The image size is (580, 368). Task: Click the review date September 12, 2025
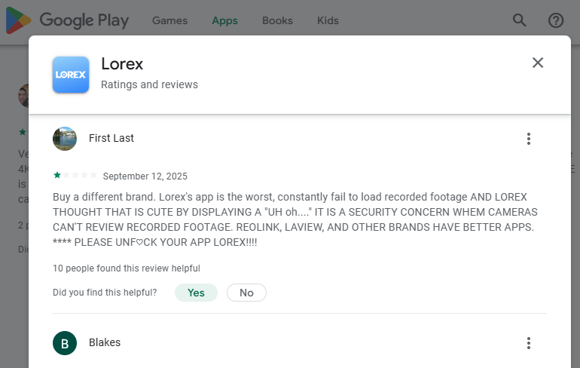pyautogui.click(x=145, y=176)
